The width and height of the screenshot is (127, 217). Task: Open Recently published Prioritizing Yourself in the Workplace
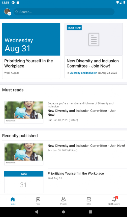76,173
